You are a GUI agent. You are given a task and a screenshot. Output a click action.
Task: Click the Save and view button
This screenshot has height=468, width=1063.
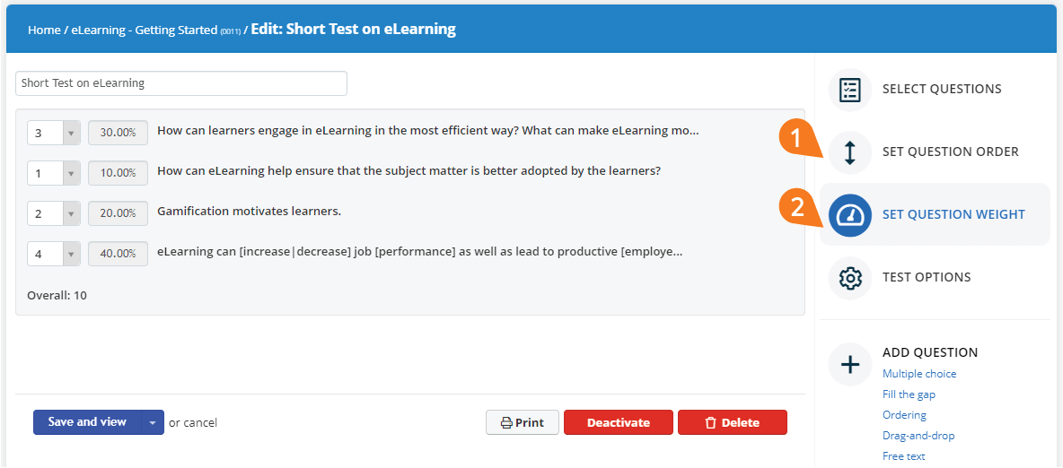tap(87, 422)
